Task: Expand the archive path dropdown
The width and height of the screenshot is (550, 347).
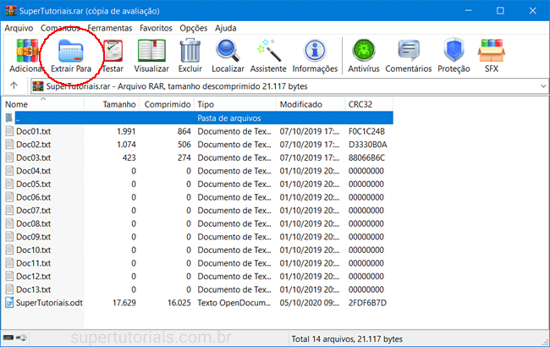Action: (x=542, y=86)
